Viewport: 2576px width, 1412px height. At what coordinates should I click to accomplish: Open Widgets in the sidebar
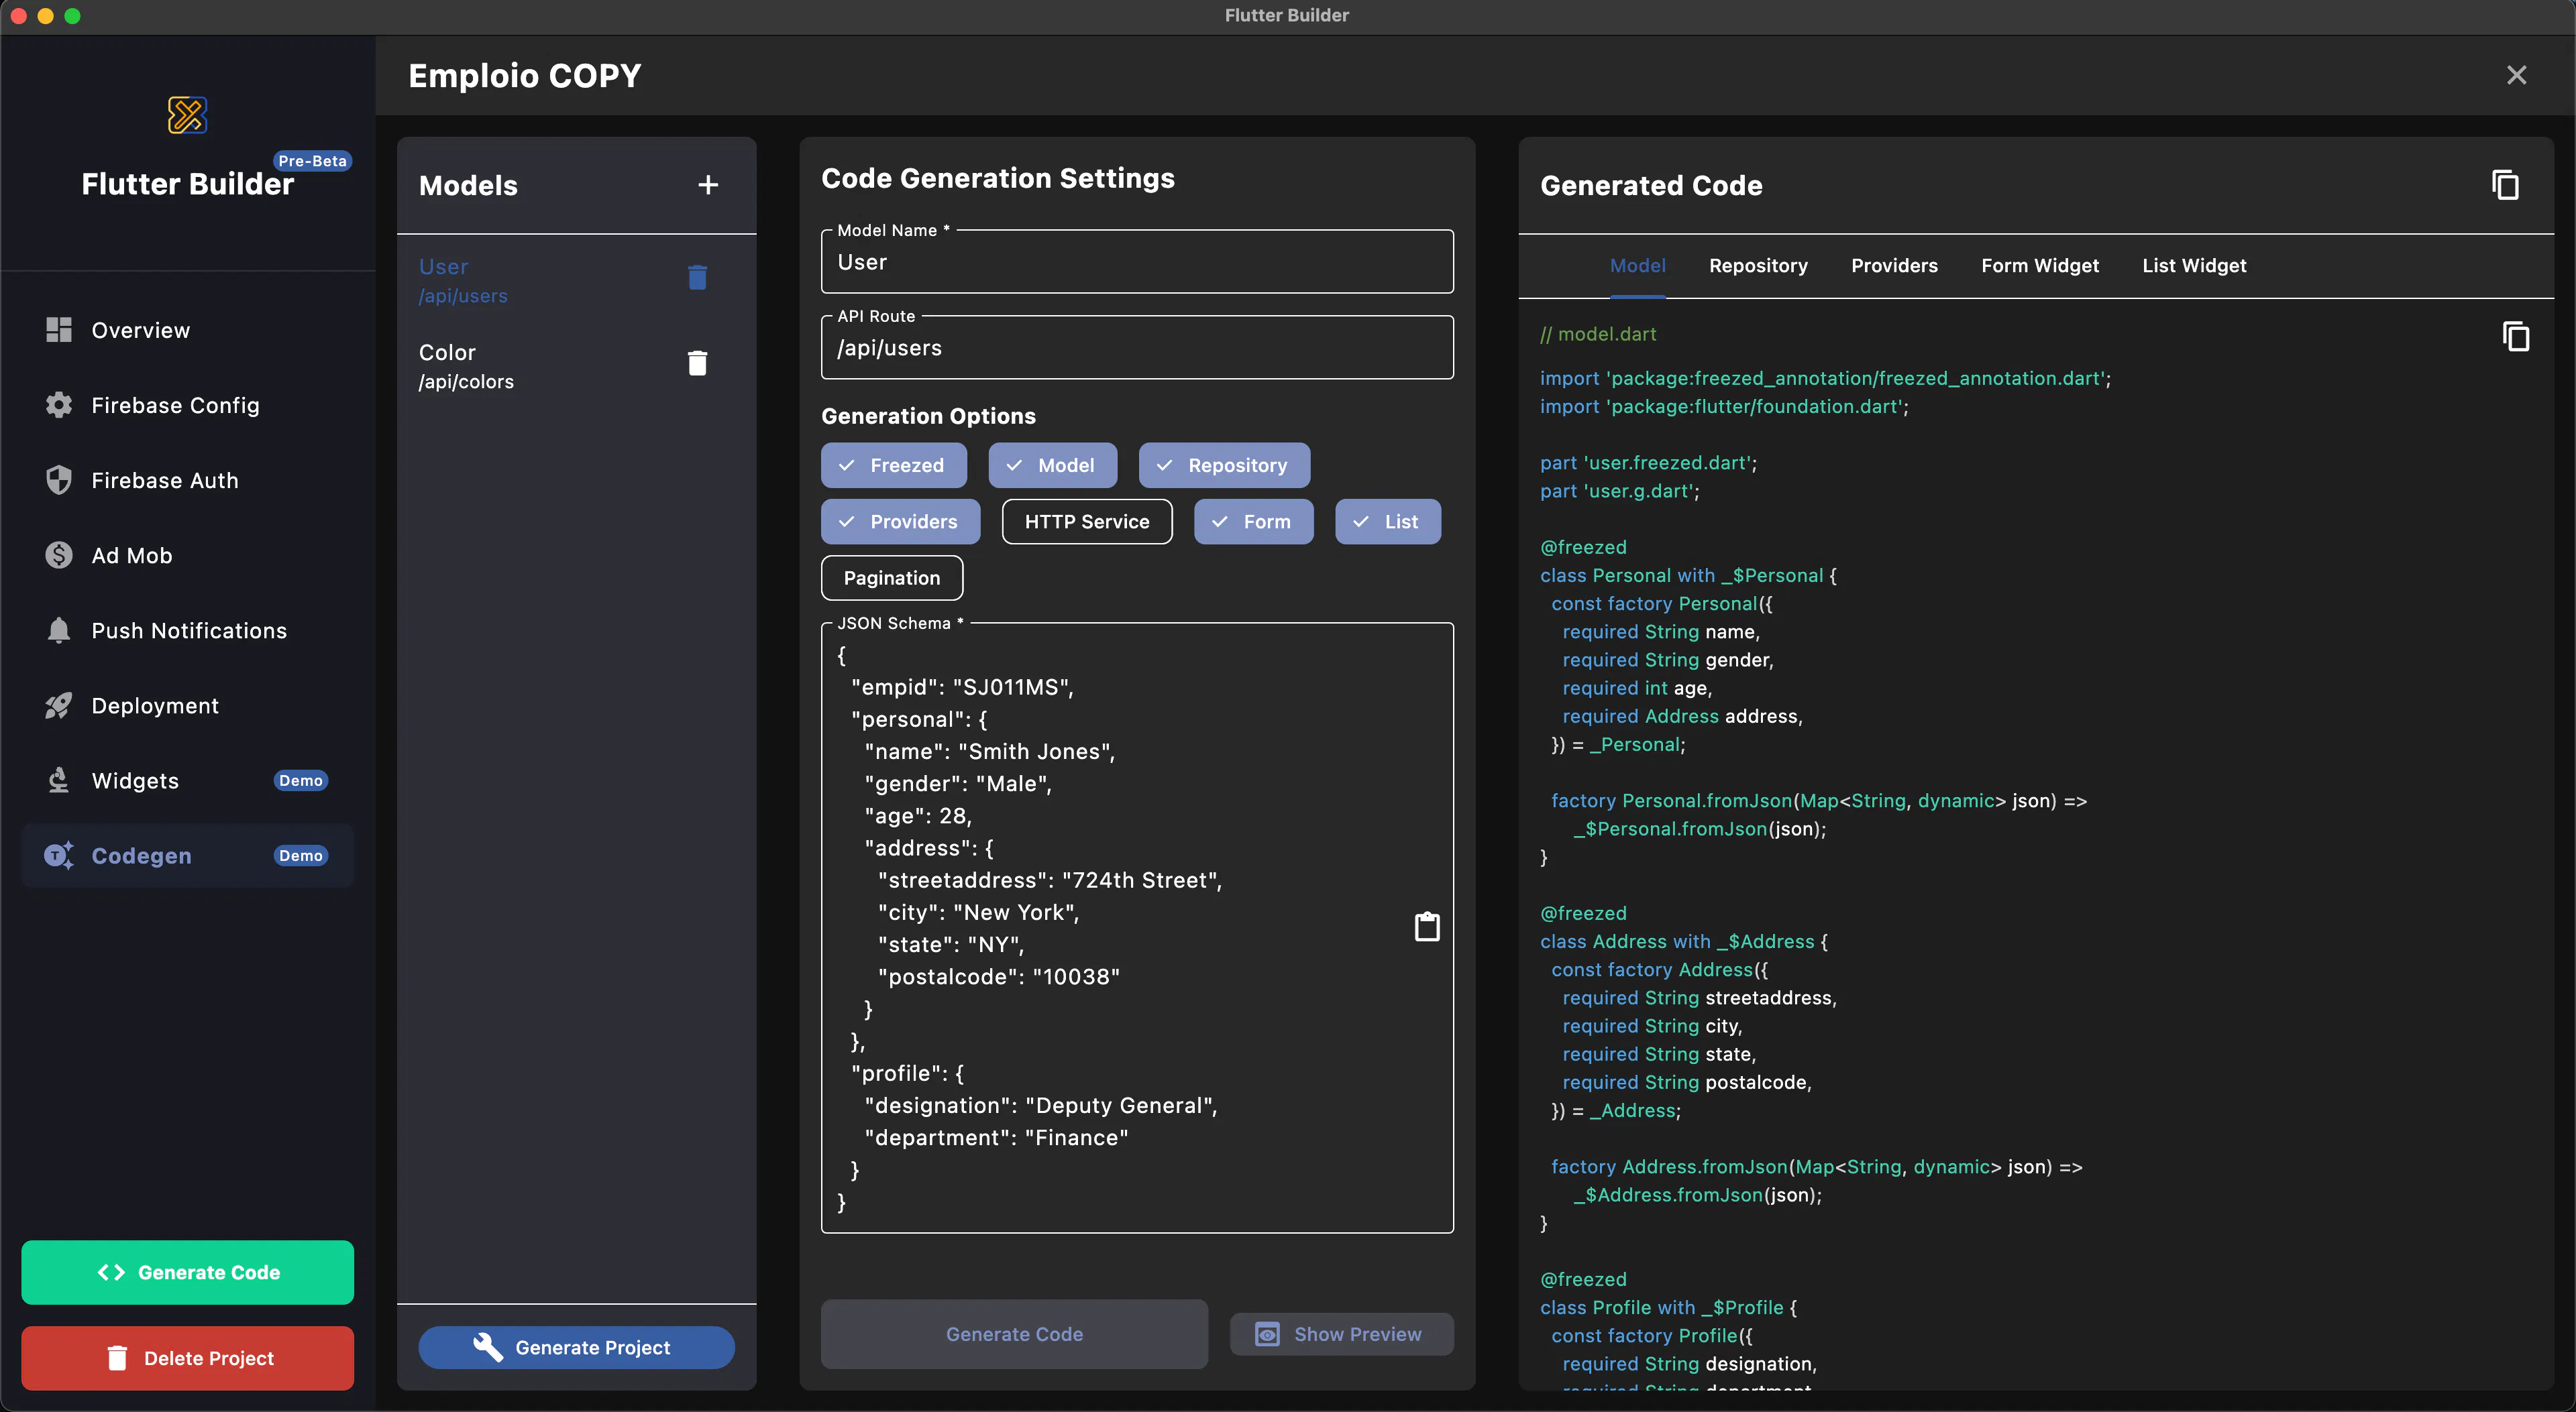[x=188, y=780]
